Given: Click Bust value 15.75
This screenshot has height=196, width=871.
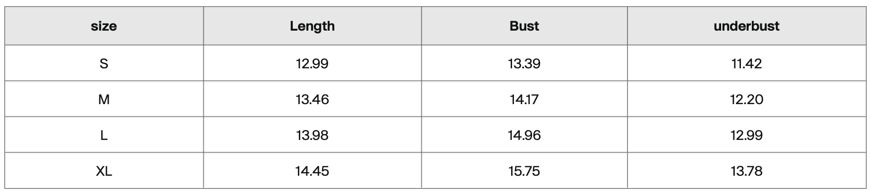Looking at the screenshot, I should [524, 171].
